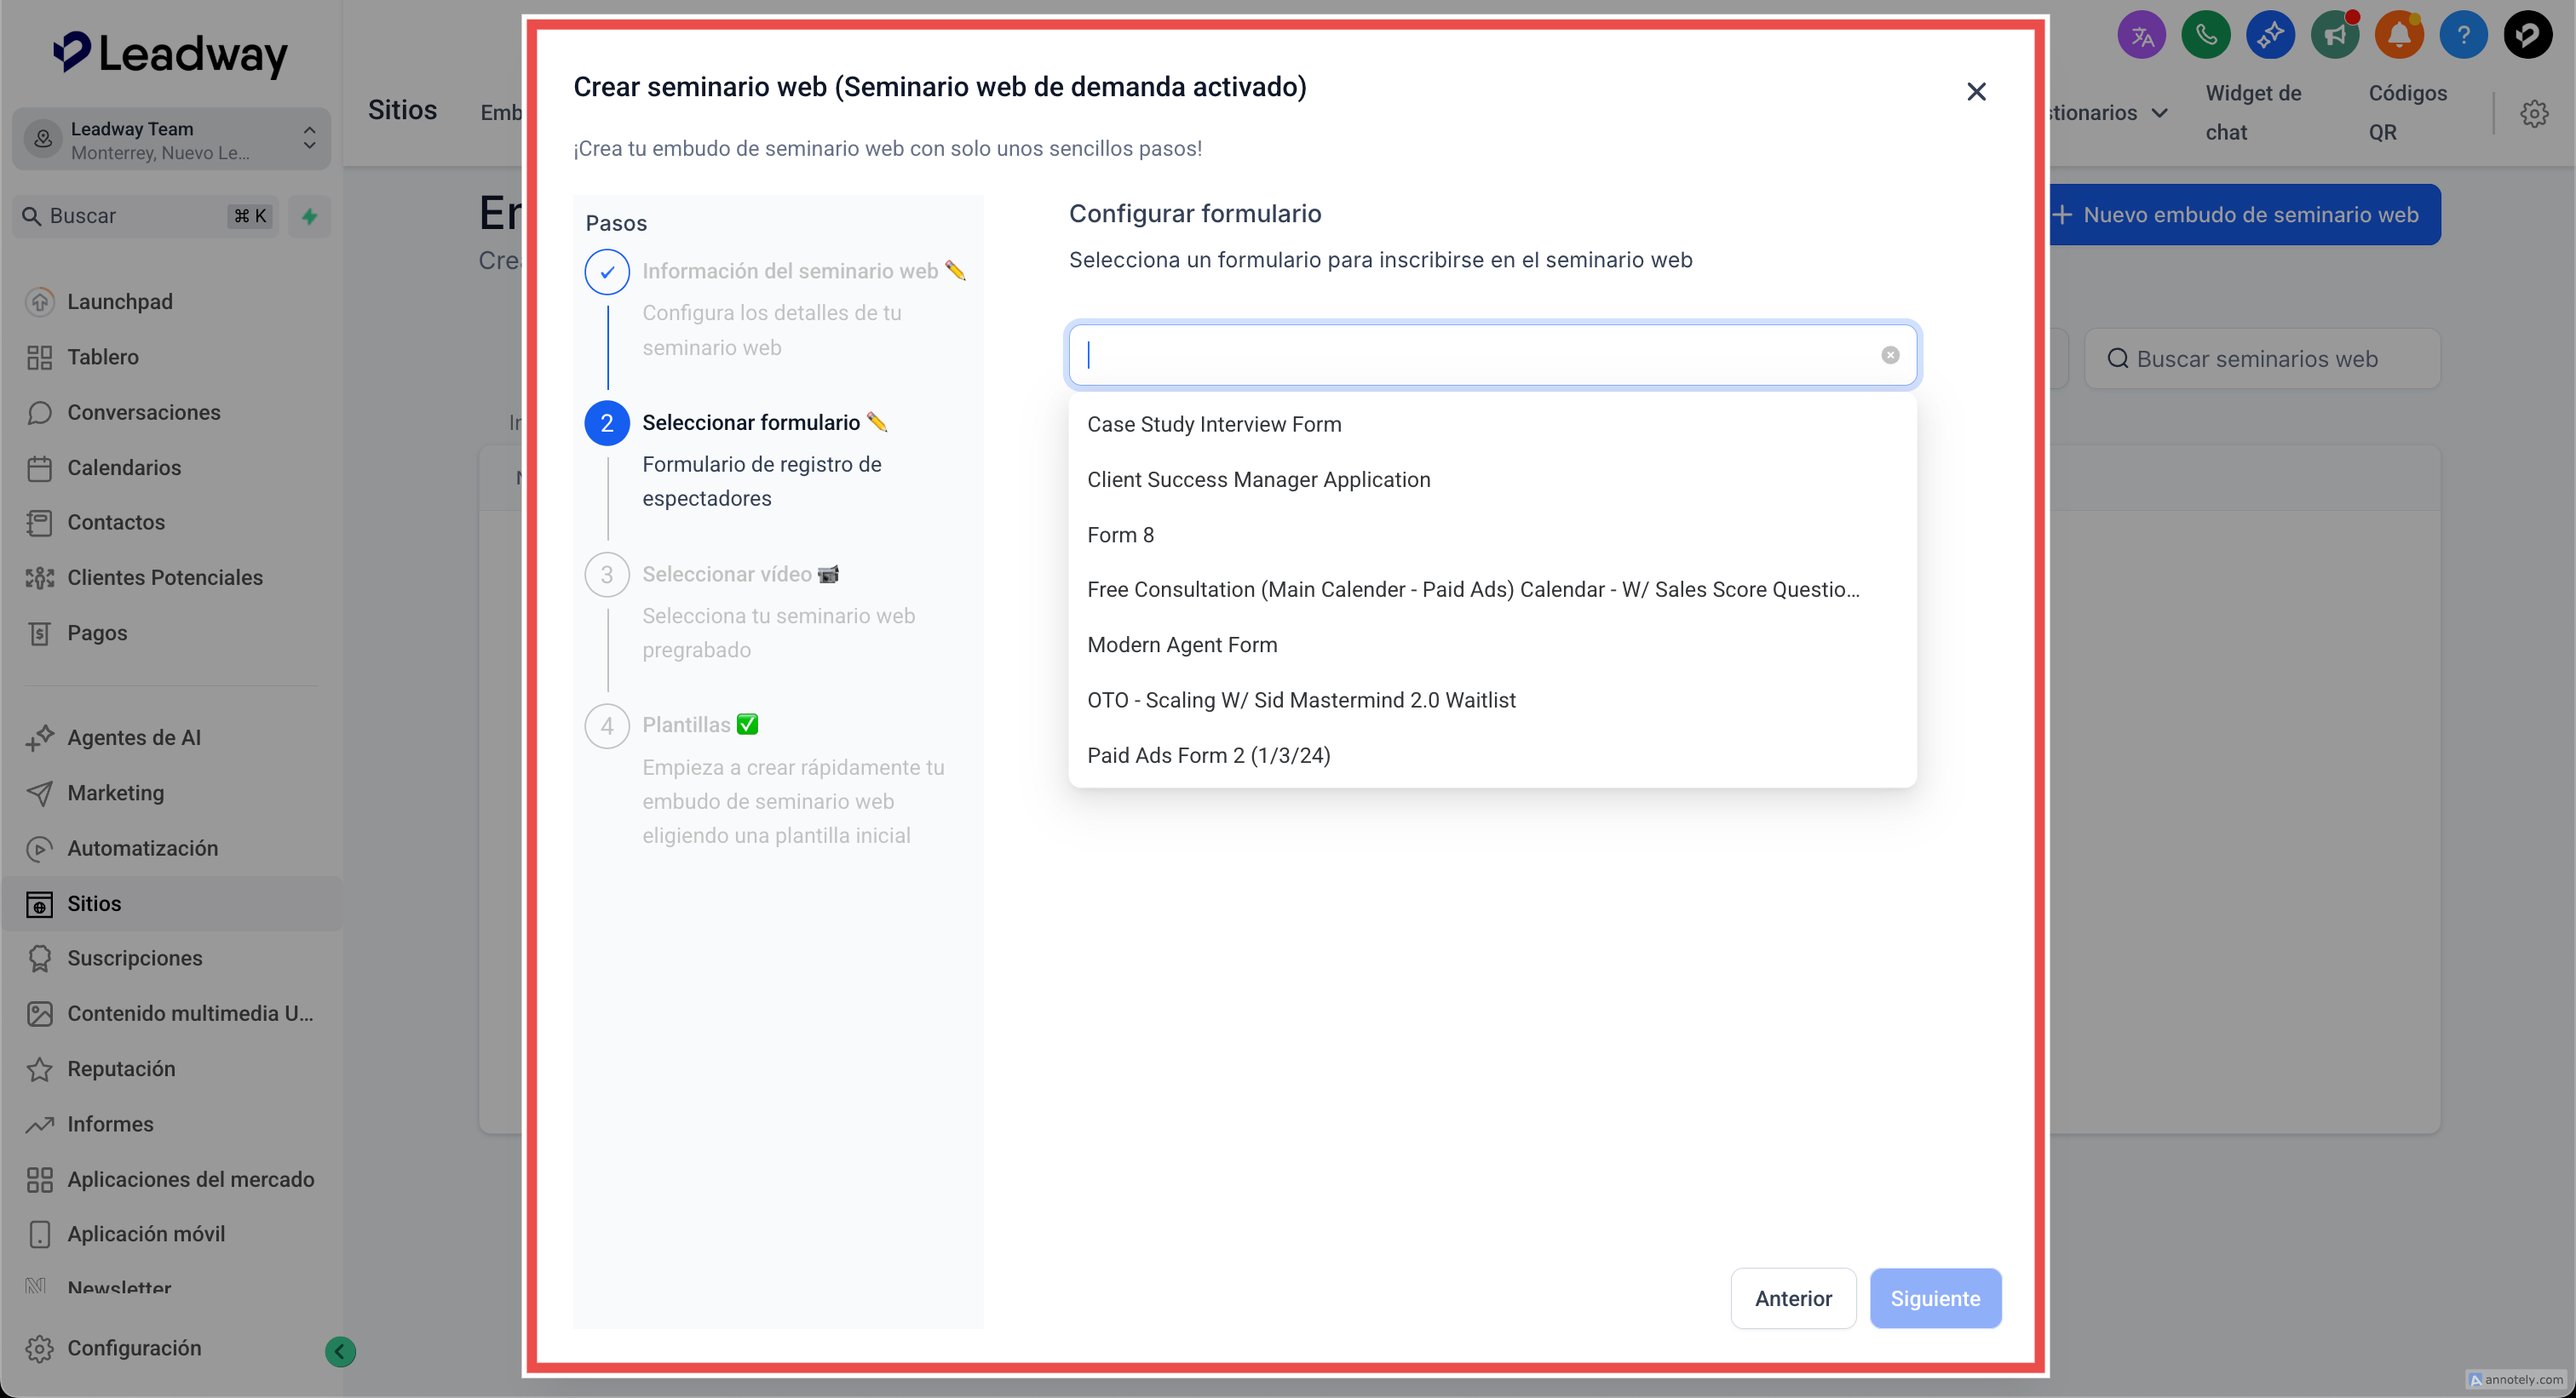Pick Form 8 from the list
Screen dimensions: 2576x1398
pyautogui.click(x=1119, y=535)
